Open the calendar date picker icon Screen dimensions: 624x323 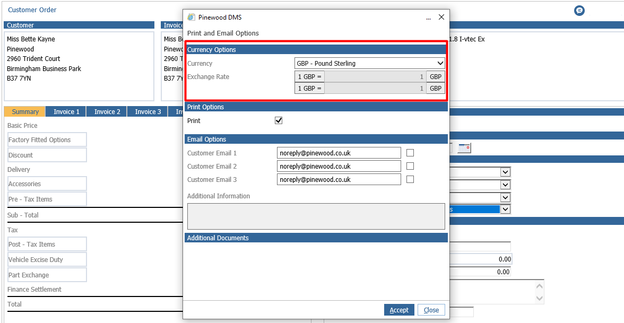tap(464, 148)
